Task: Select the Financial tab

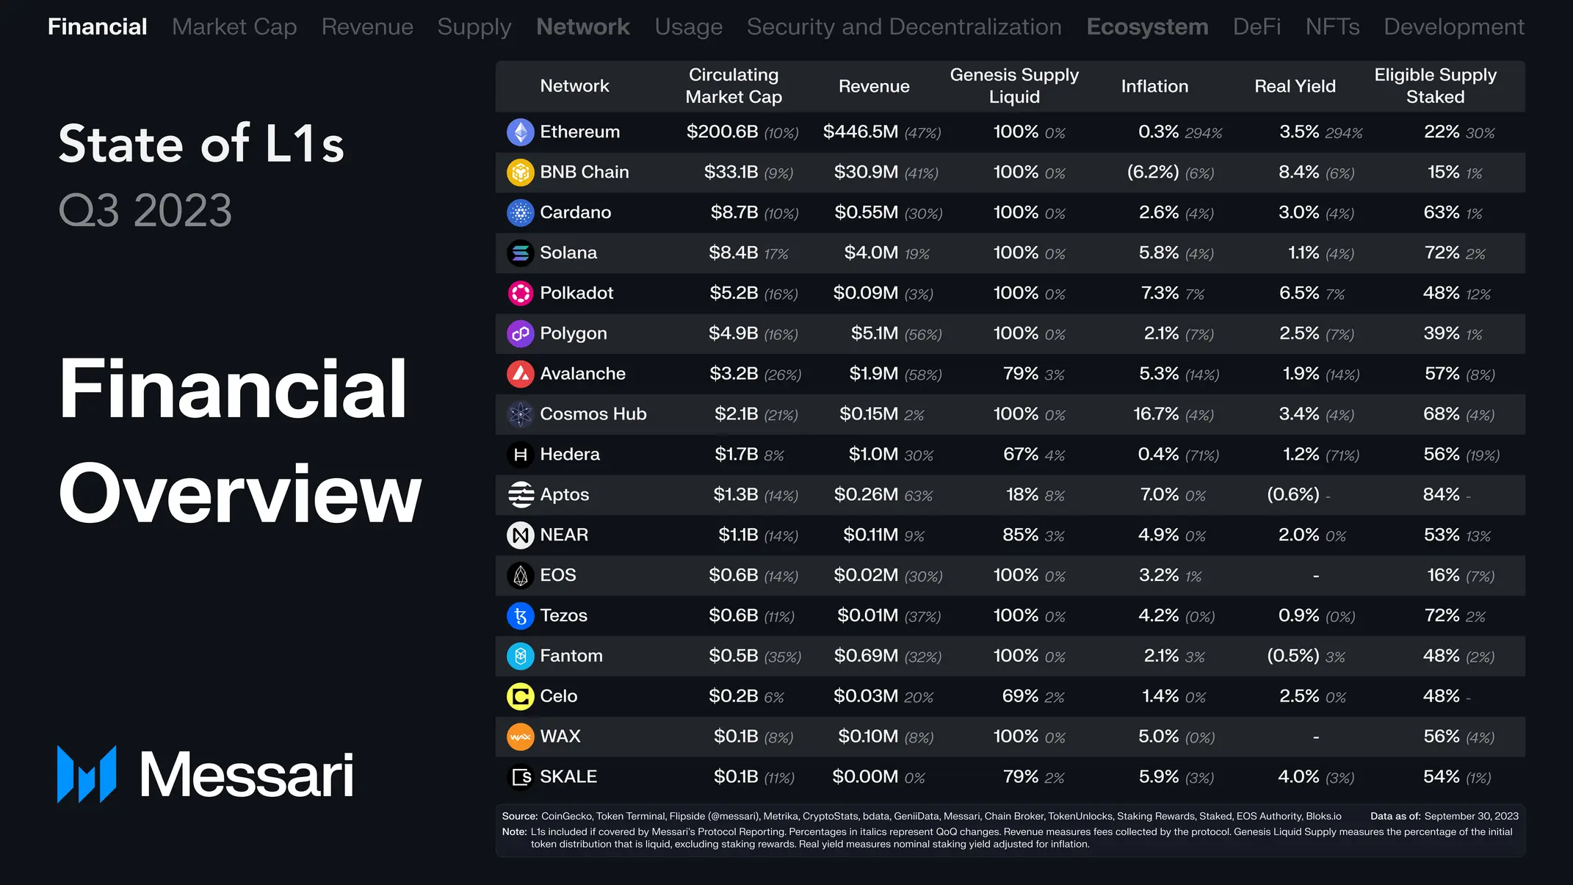Action: tap(96, 27)
